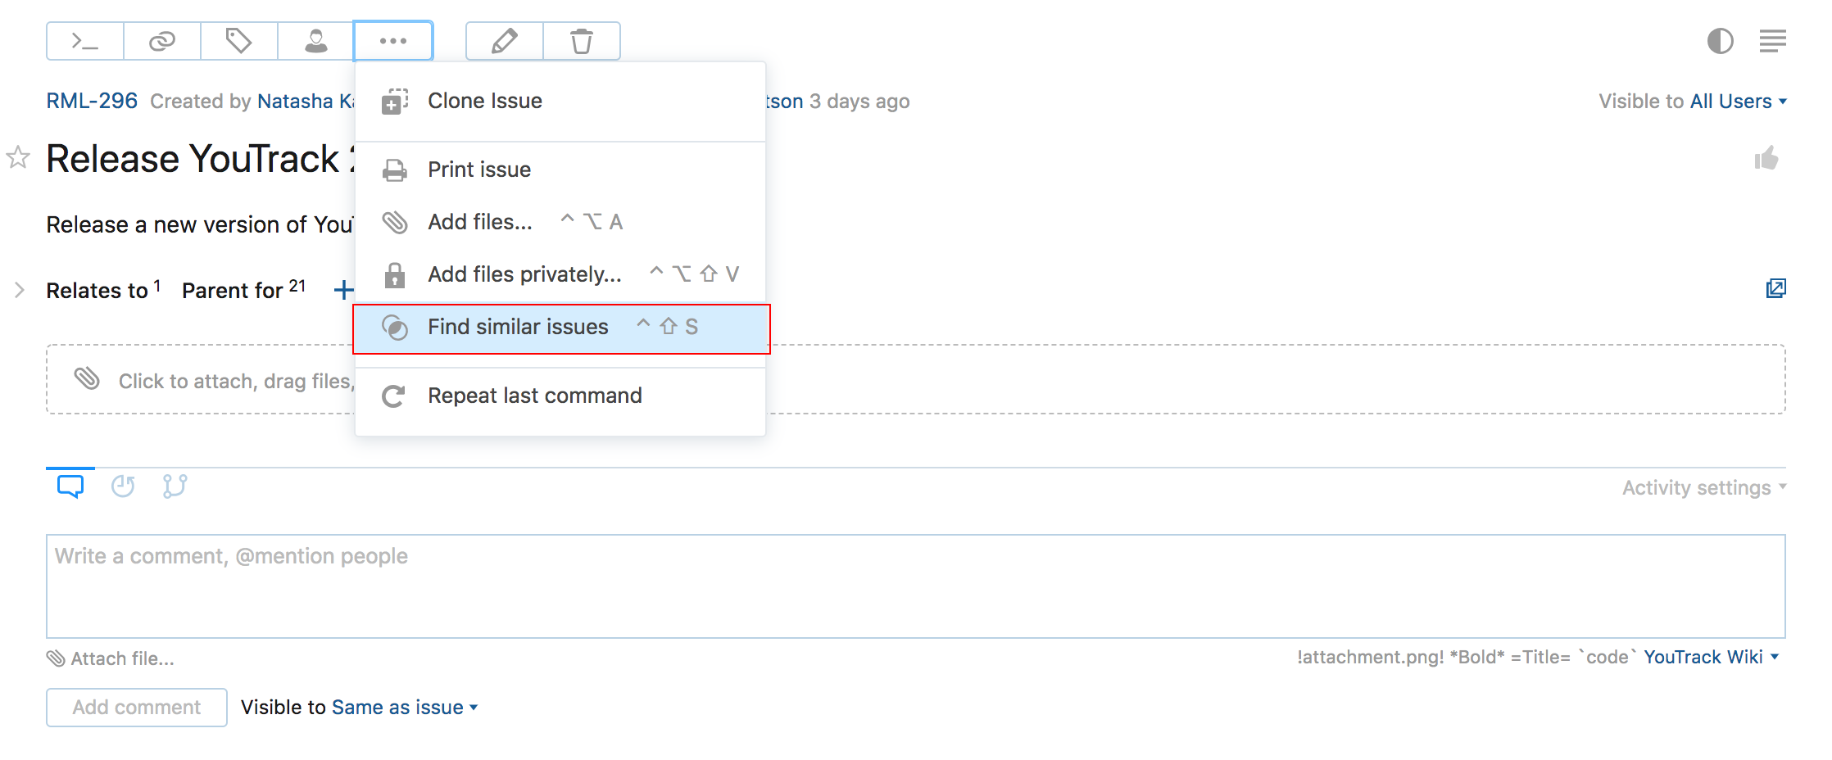
Task: Select Add files... menu entry
Action: (x=560, y=222)
